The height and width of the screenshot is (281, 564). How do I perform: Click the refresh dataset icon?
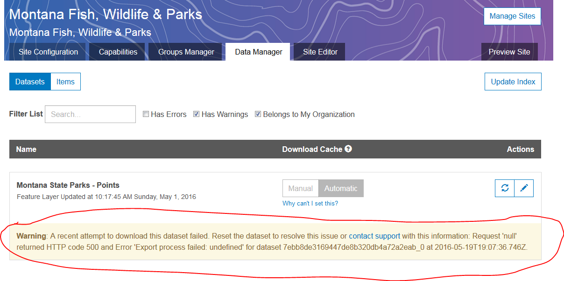[505, 188]
